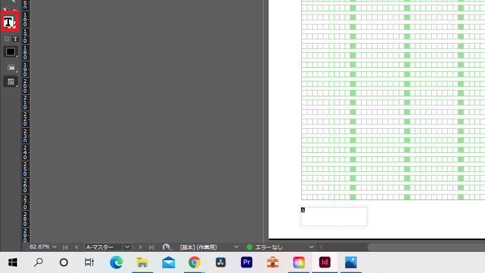Open the Windows Start menu
The height and width of the screenshot is (273, 485).
(13, 262)
